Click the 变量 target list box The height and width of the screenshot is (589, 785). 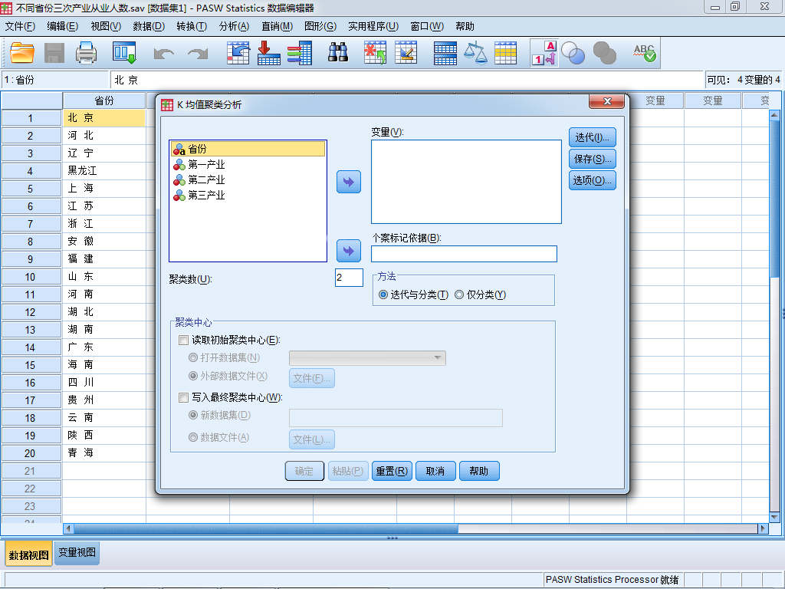click(466, 182)
